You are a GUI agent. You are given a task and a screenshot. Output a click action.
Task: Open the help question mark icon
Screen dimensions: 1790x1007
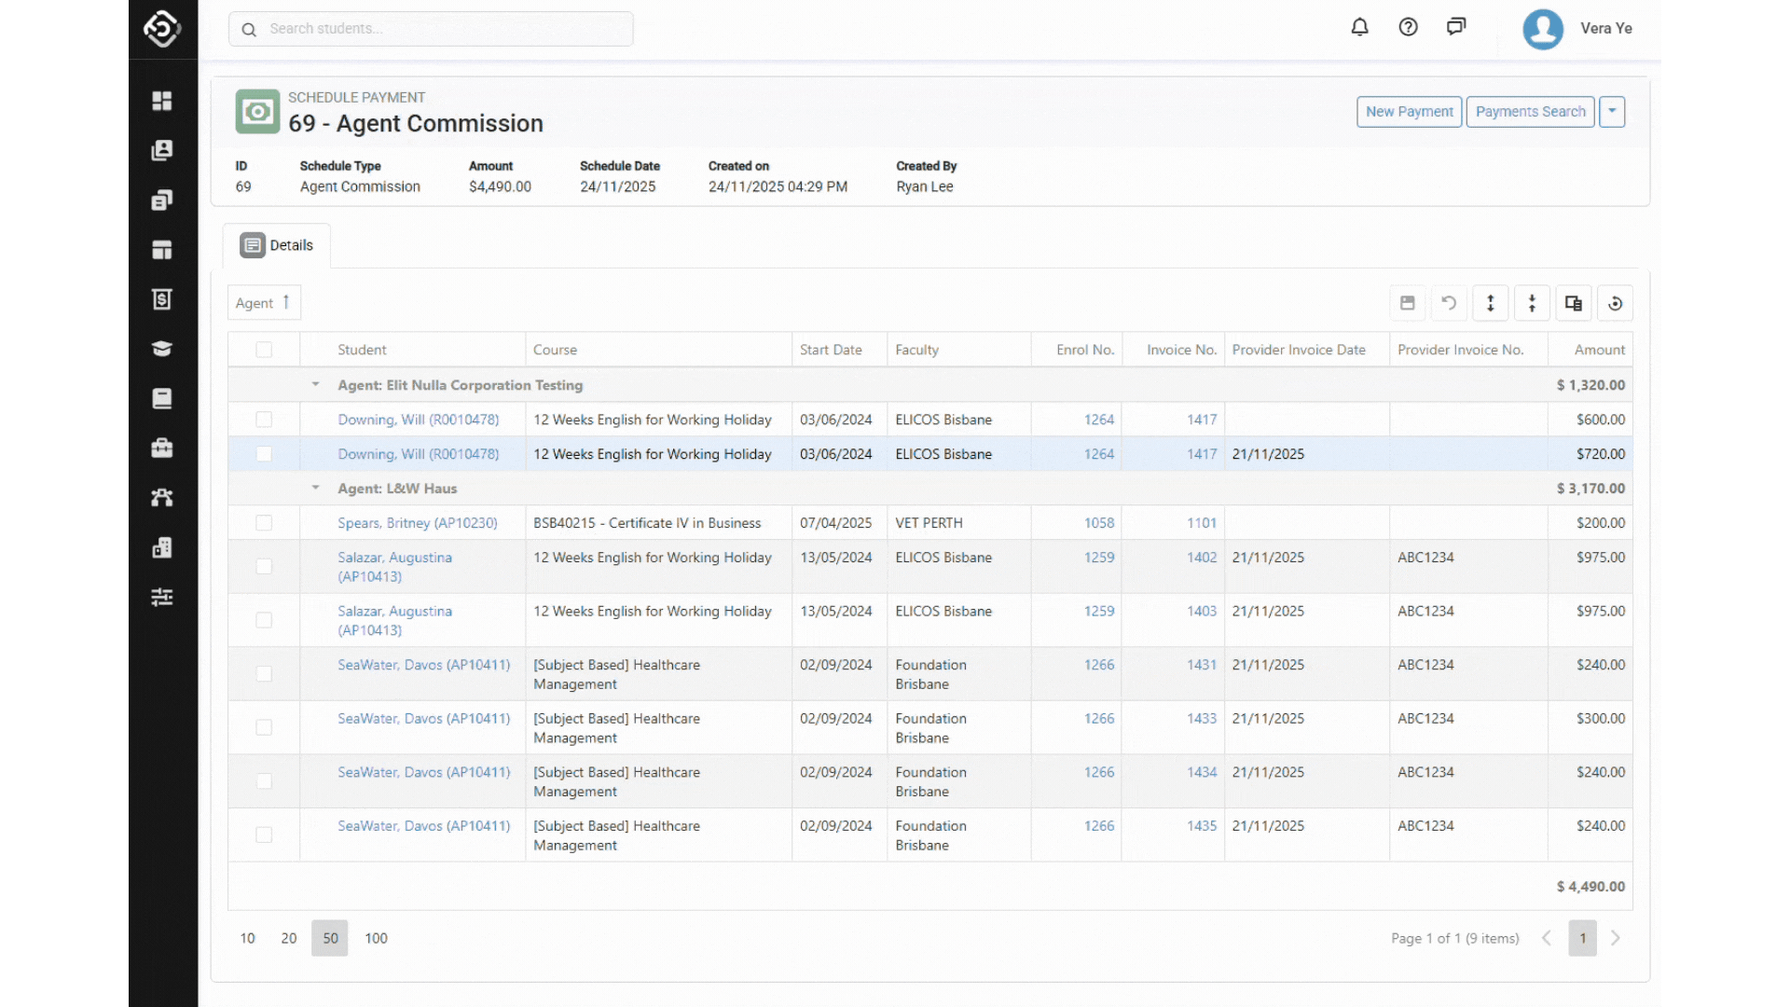1408,27
